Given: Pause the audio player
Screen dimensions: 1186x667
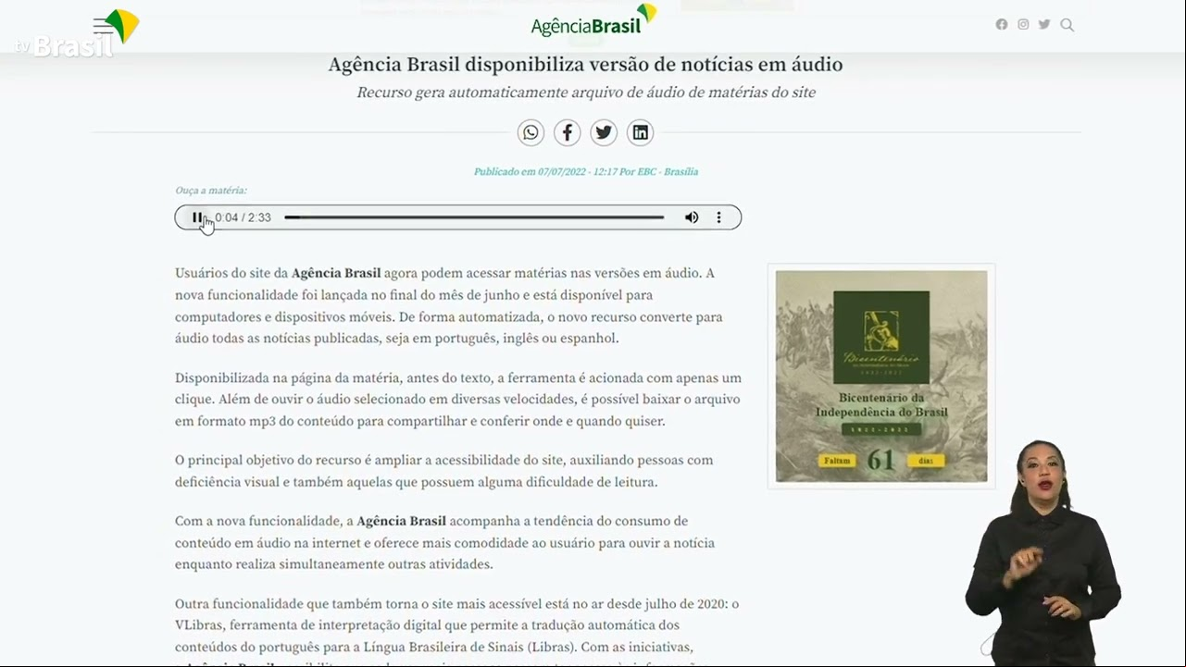Looking at the screenshot, I should coord(197,217).
